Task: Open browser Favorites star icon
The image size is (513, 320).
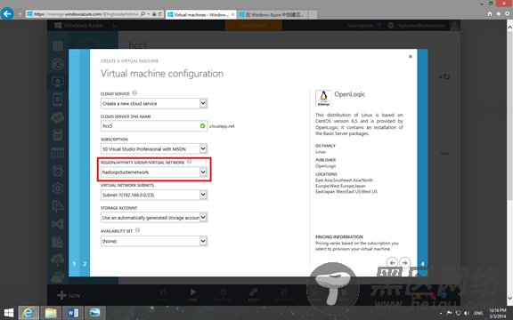Action: point(498,13)
